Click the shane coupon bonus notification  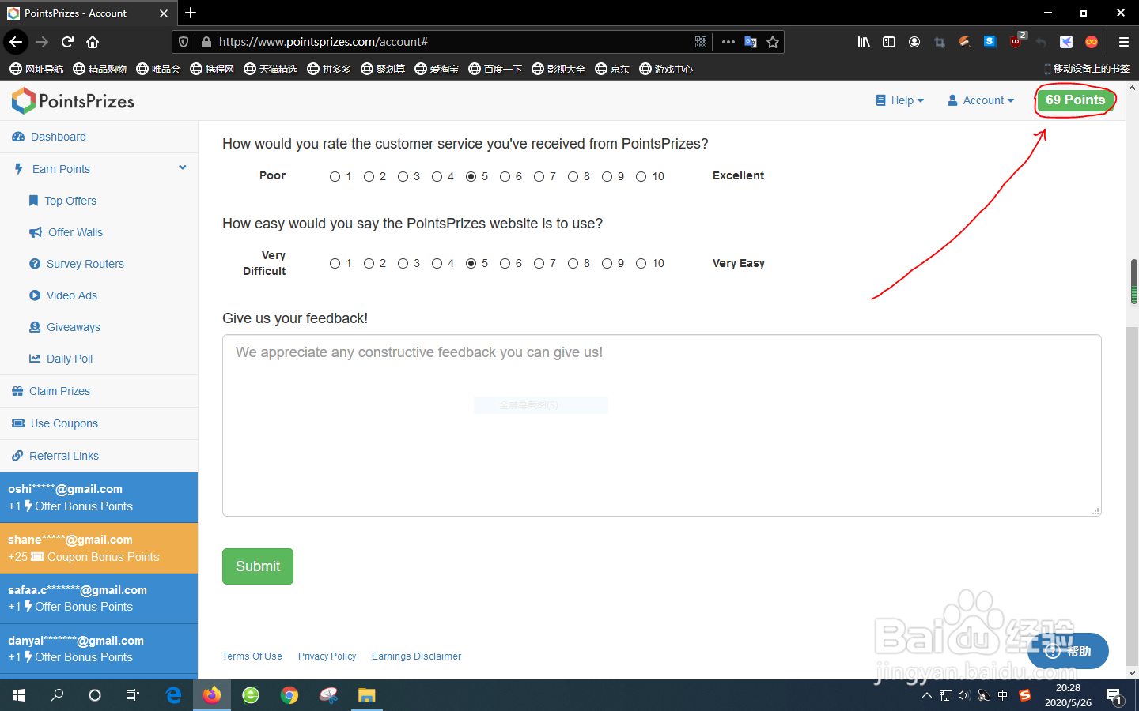coord(99,548)
